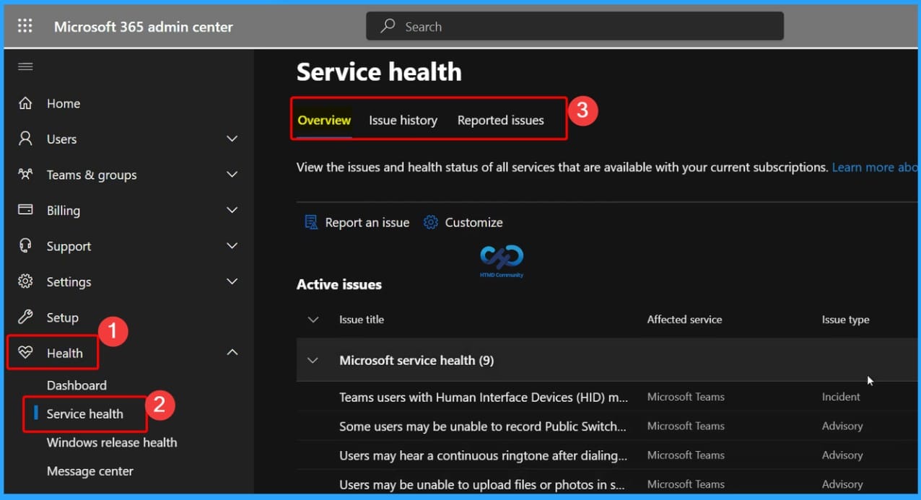Open the upload files or photos issue
This screenshot has width=921, height=500.
[483, 484]
